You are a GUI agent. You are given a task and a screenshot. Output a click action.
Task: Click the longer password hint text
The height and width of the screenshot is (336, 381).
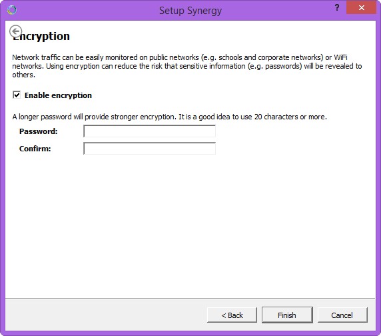[x=169, y=117]
